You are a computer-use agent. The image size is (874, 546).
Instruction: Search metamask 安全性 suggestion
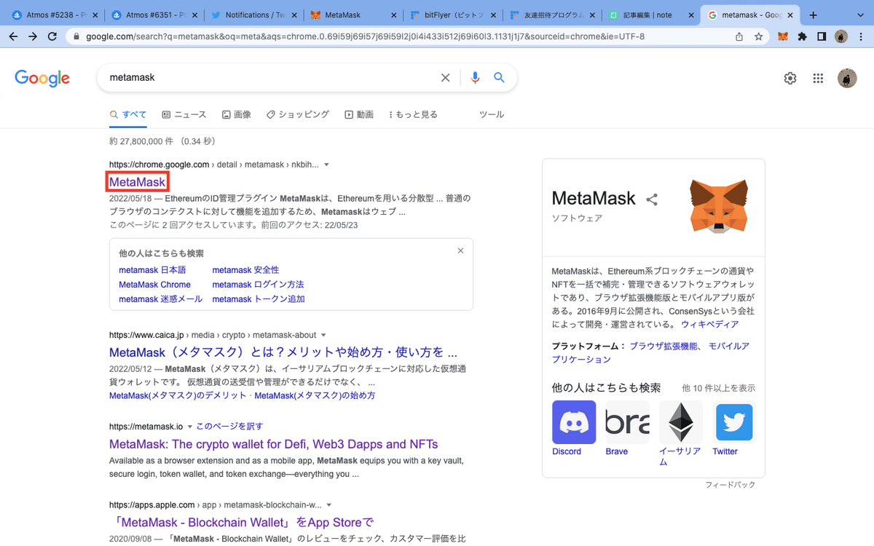coord(245,270)
